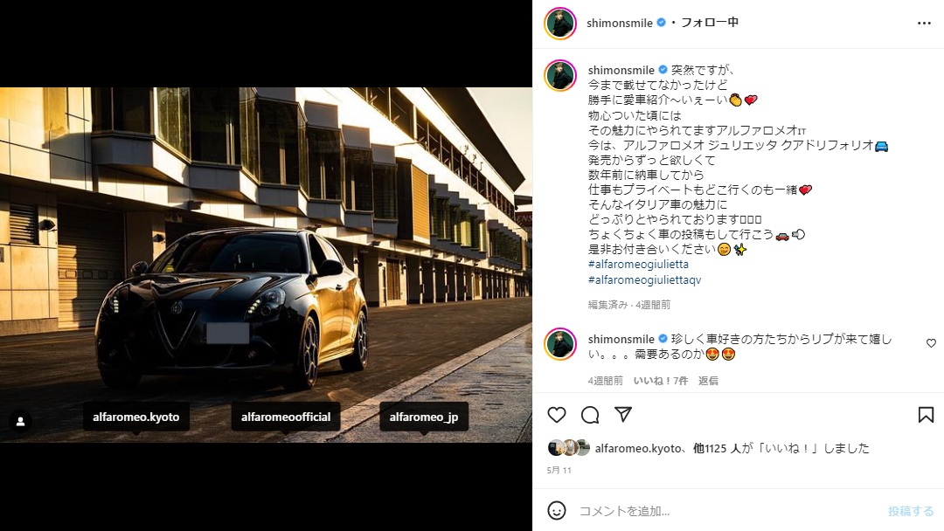Viewport: 944px width, 531px height.
Task: View the いいね！7件 comment likes
Action: pyautogui.click(x=661, y=381)
